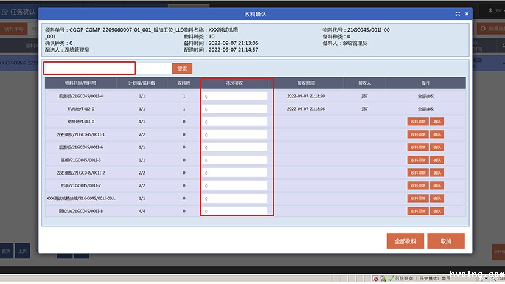Maximize the 收料确认 dialog using the expand icon
This screenshot has height=284, width=505.
point(458,13)
